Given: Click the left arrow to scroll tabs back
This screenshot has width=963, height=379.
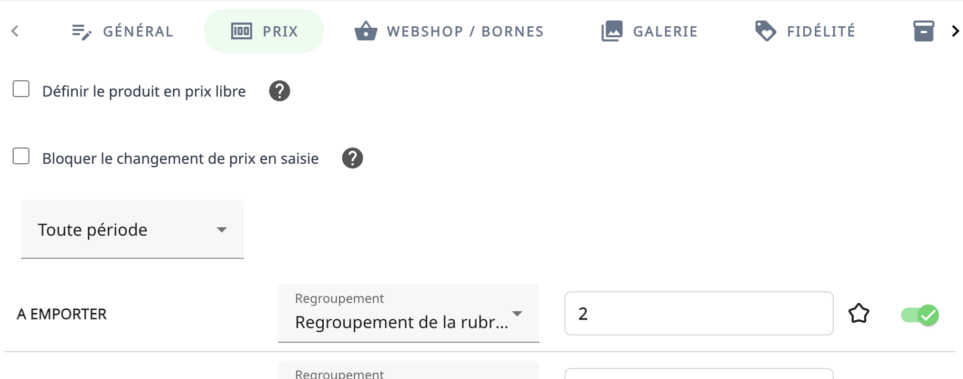Looking at the screenshot, I should 15,31.
